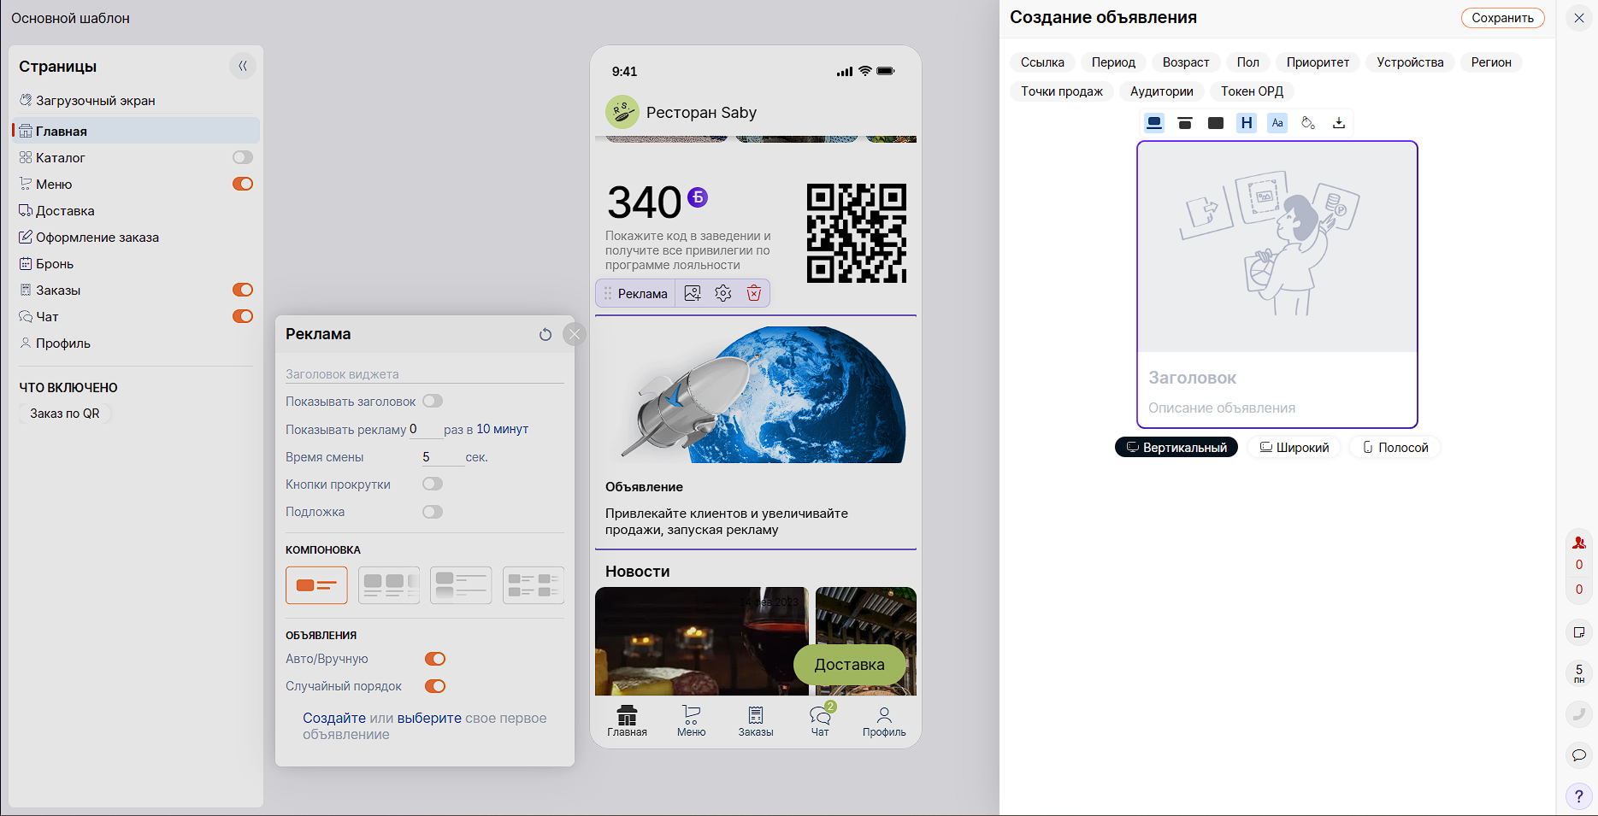Disable the Случайный порядок toggle

435,686
